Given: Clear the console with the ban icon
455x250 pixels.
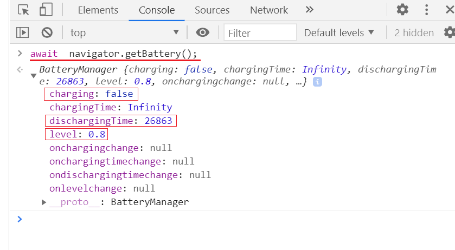Looking at the screenshot, I should 47,32.
